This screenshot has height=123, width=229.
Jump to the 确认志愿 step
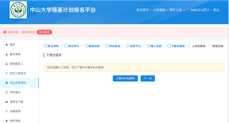[154, 46]
